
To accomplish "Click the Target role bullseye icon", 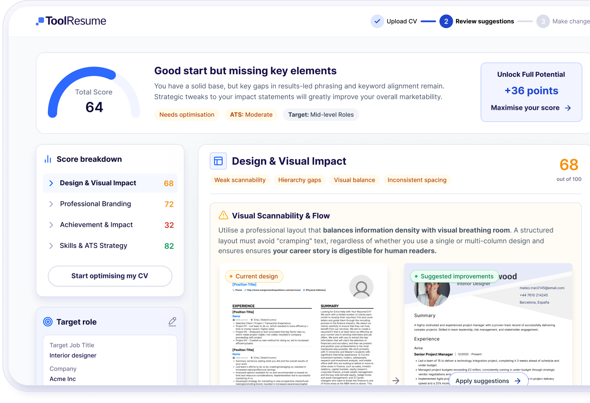I will 48,322.
